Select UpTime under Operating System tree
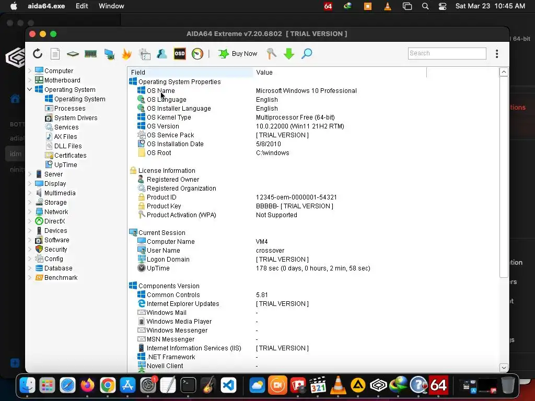 [x=61, y=164]
